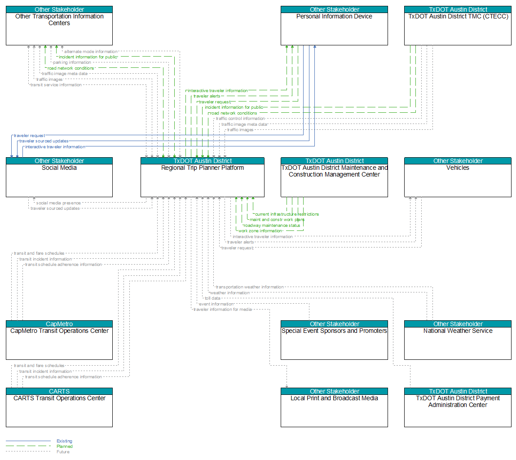516x460 pixels.
Task: Click 'transit service information' flow label
Action: coord(56,84)
